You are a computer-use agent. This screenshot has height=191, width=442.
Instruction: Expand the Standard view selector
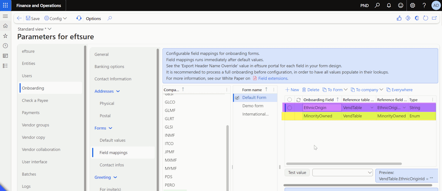35,29
